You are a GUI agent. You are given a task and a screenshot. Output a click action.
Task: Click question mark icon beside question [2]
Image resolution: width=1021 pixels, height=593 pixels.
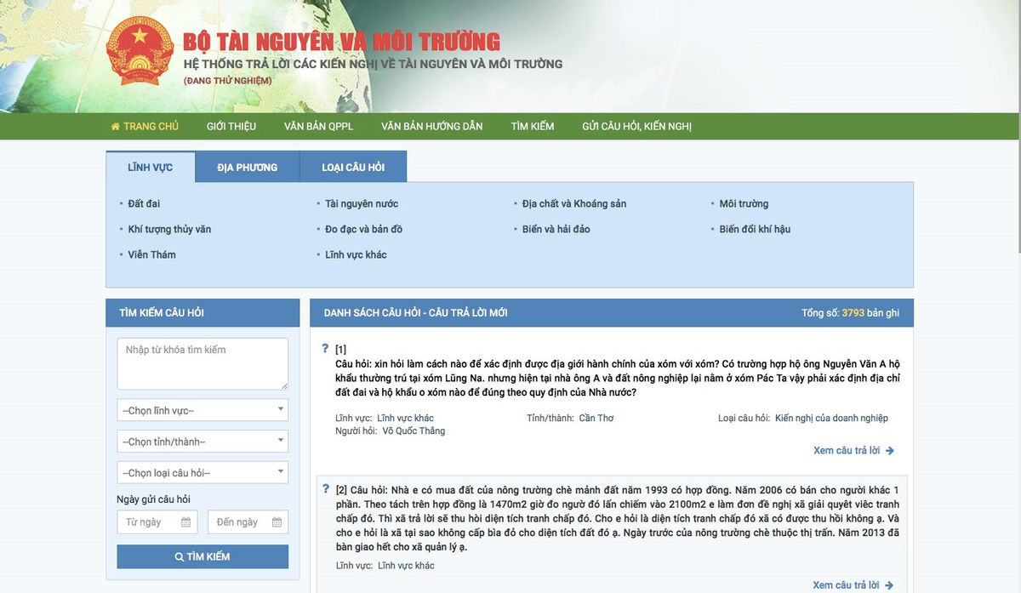click(x=325, y=489)
